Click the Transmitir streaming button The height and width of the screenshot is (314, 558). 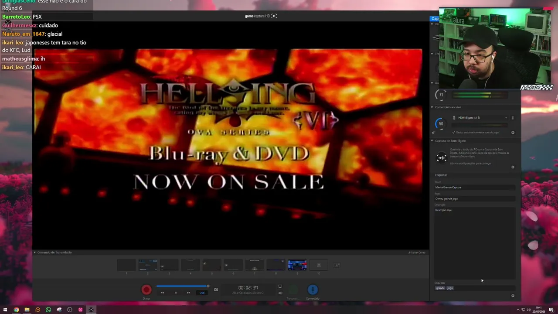pyautogui.click(x=292, y=290)
